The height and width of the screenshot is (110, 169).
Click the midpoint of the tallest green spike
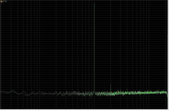tap(94, 47)
